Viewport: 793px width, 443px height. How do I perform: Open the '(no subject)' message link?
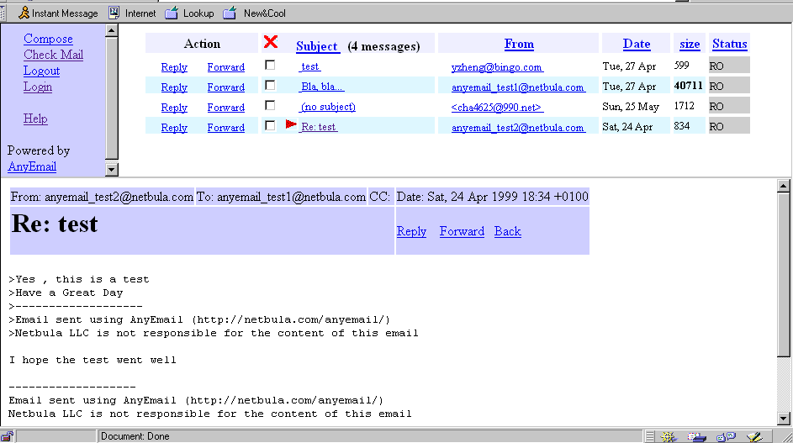[x=328, y=107]
